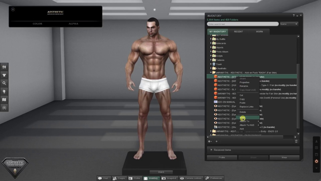Click the shape icon of AESTHETIC - [Sha item

click(215, 127)
